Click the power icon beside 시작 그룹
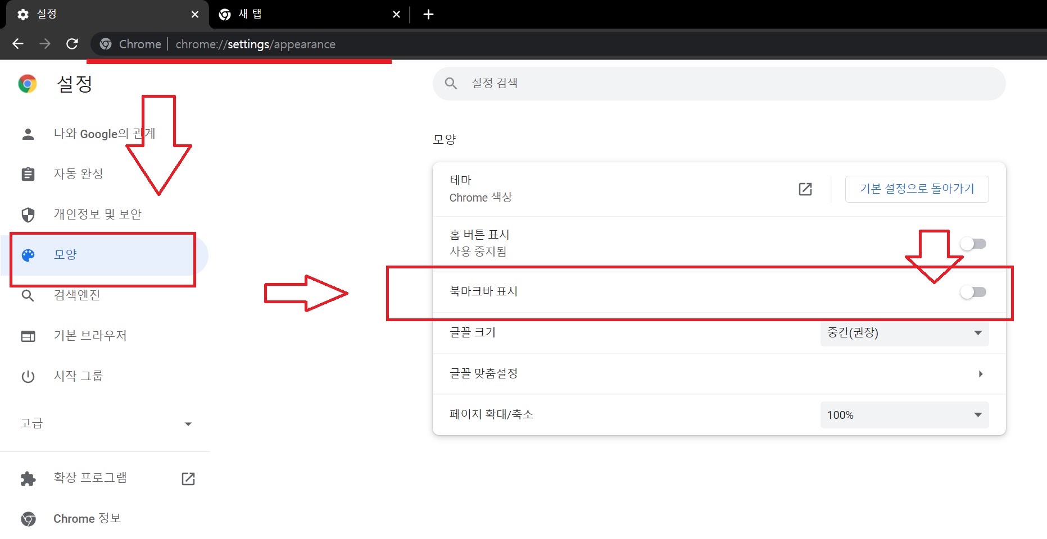Image resolution: width=1047 pixels, height=539 pixels. click(28, 376)
